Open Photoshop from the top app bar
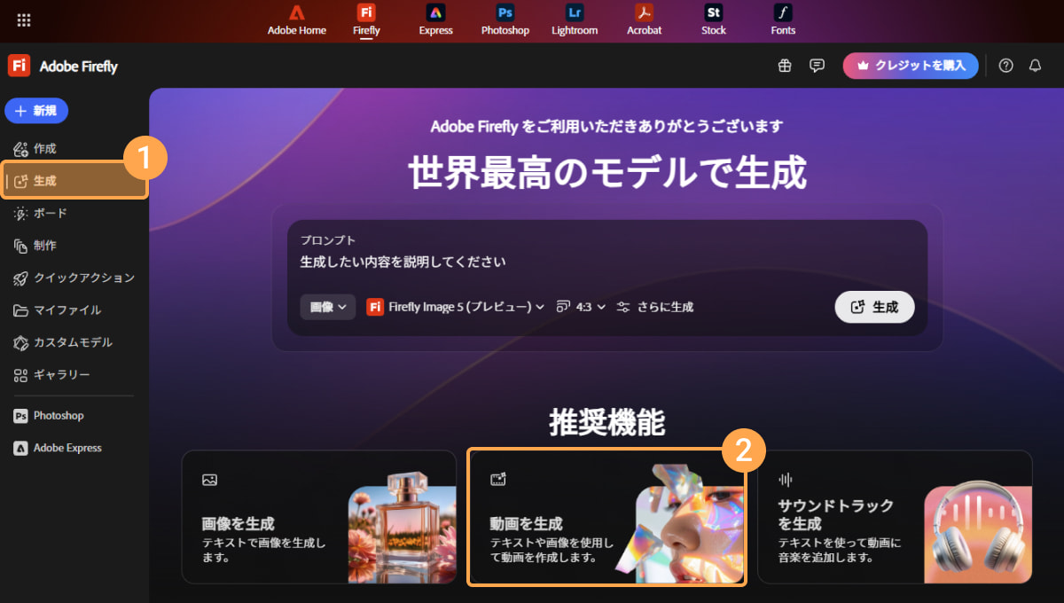This screenshot has width=1064, height=603. tap(505, 20)
